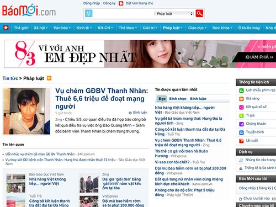Screen dimensions: 276x207
Task: Expand the Giáo dục menu
Action: [x=197, y=28]
